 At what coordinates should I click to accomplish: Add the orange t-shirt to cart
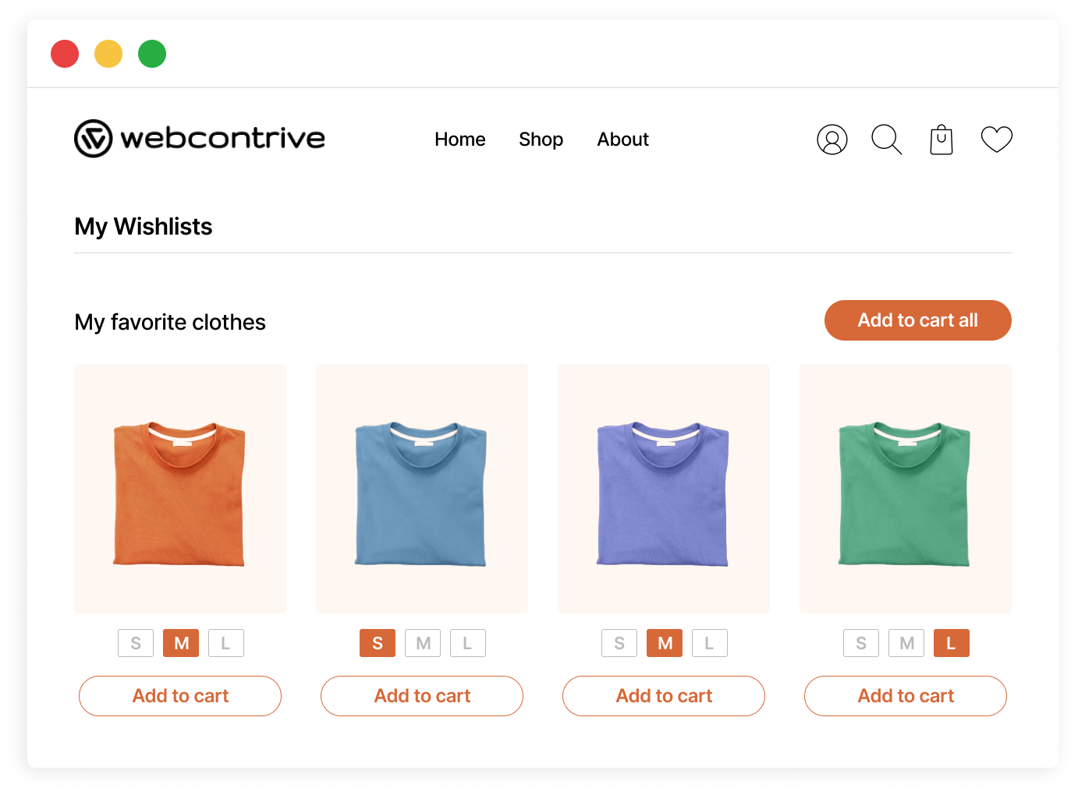point(180,695)
